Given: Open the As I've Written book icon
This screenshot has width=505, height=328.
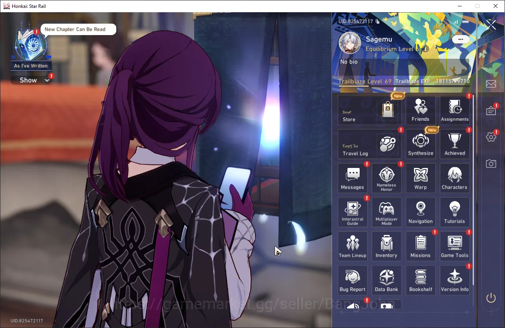Looking at the screenshot, I should [x=30, y=45].
